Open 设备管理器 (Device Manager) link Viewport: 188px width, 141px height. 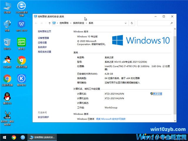43,38
